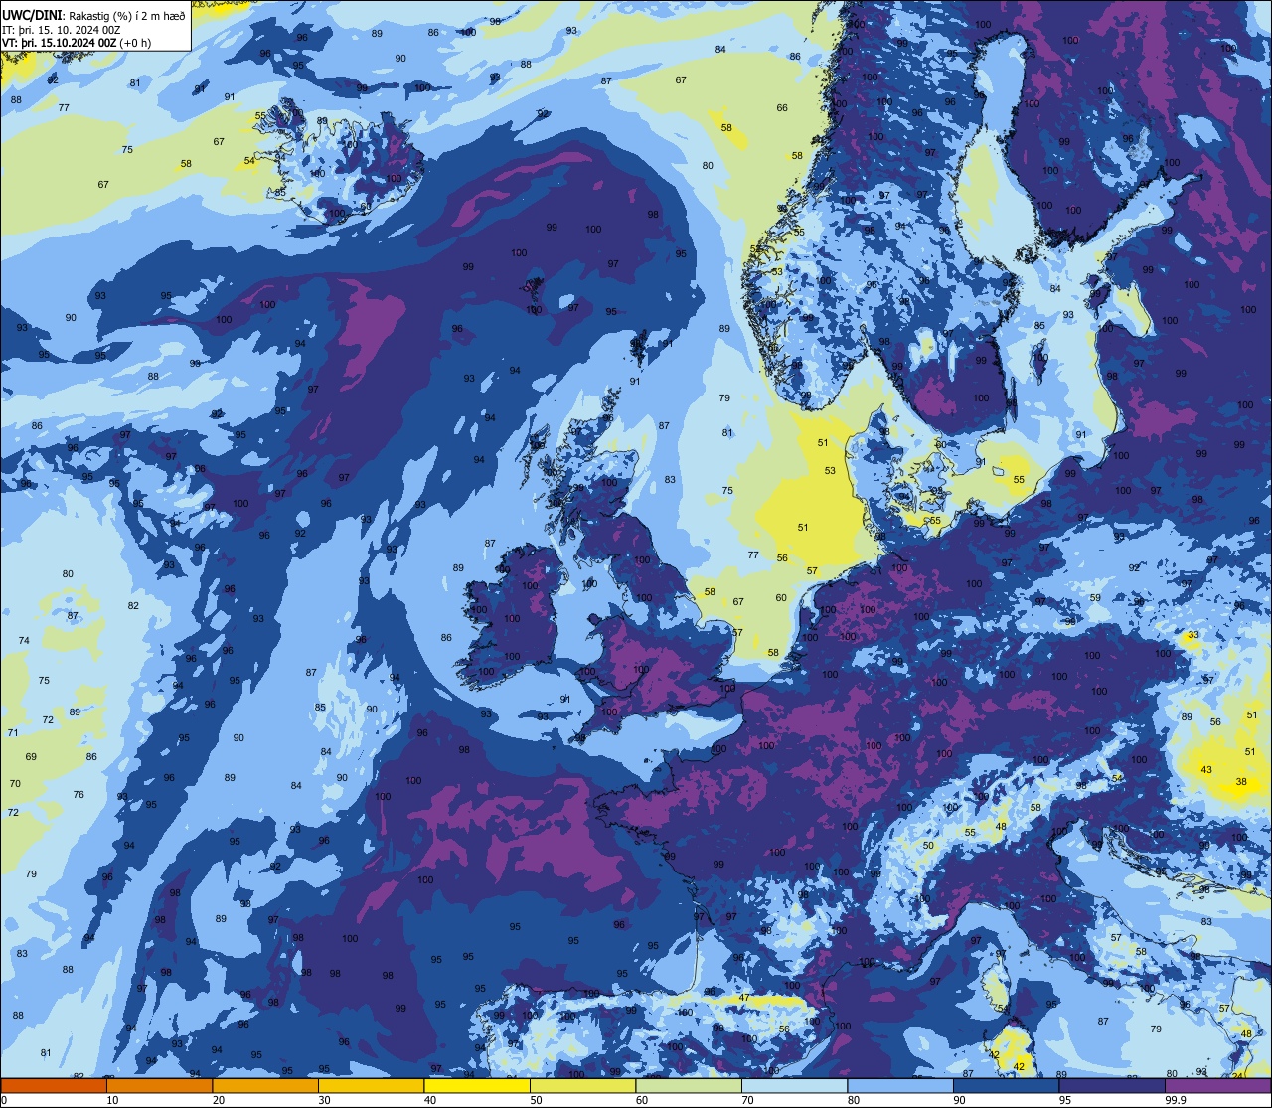Screen dimensions: 1272x1108
Task: Click the 95–99.9 dark indigo legend swatch
Action: 1112,1085
